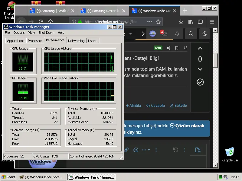
Task: Open the View menu in Task Manager
Action: click(x=31, y=33)
